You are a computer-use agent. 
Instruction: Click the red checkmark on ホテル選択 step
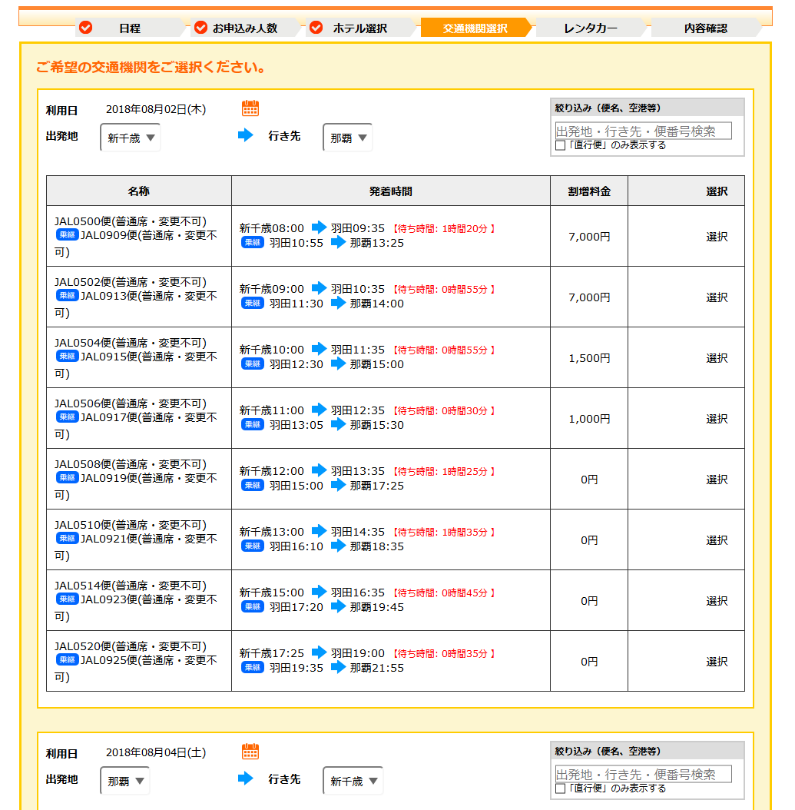point(316,28)
